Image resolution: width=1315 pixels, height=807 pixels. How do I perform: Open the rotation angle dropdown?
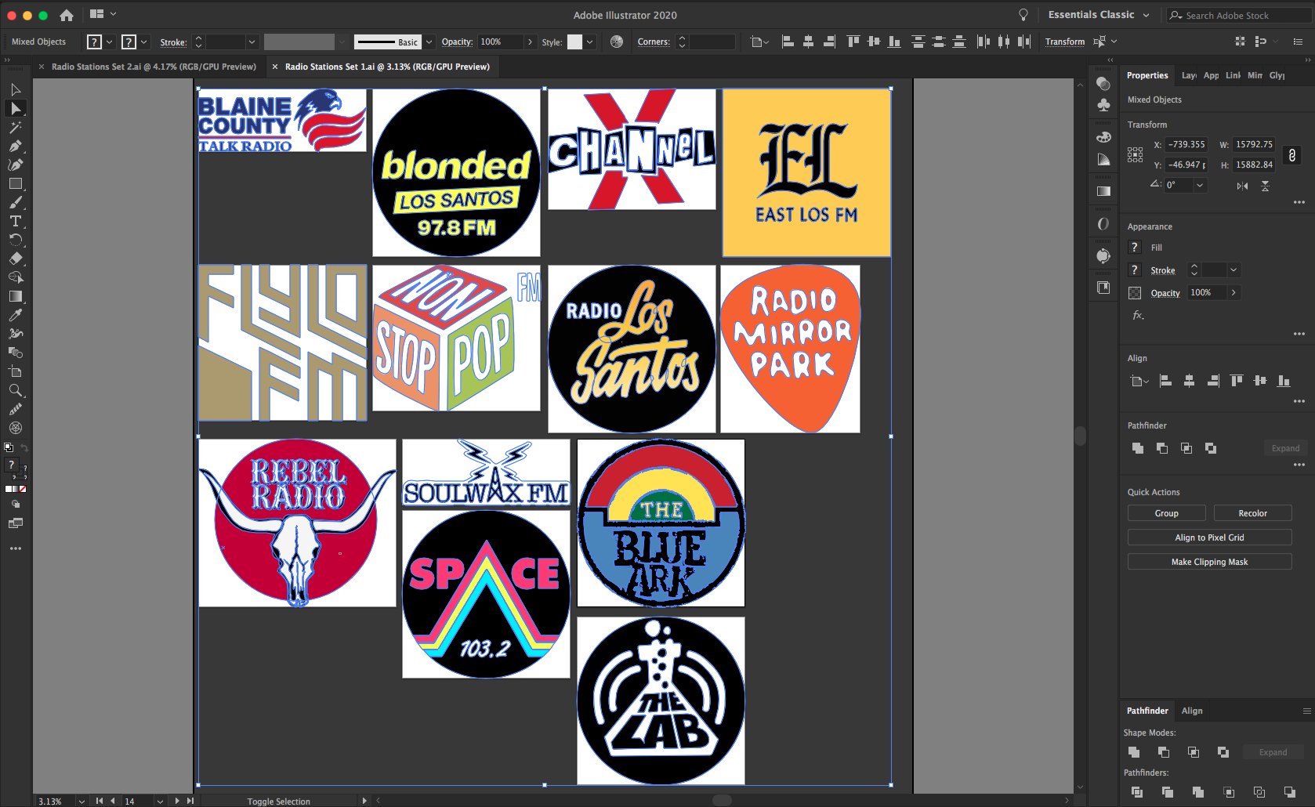[1199, 185]
